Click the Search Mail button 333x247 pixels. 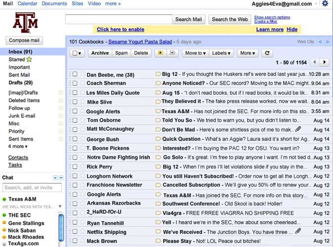pos(188,19)
